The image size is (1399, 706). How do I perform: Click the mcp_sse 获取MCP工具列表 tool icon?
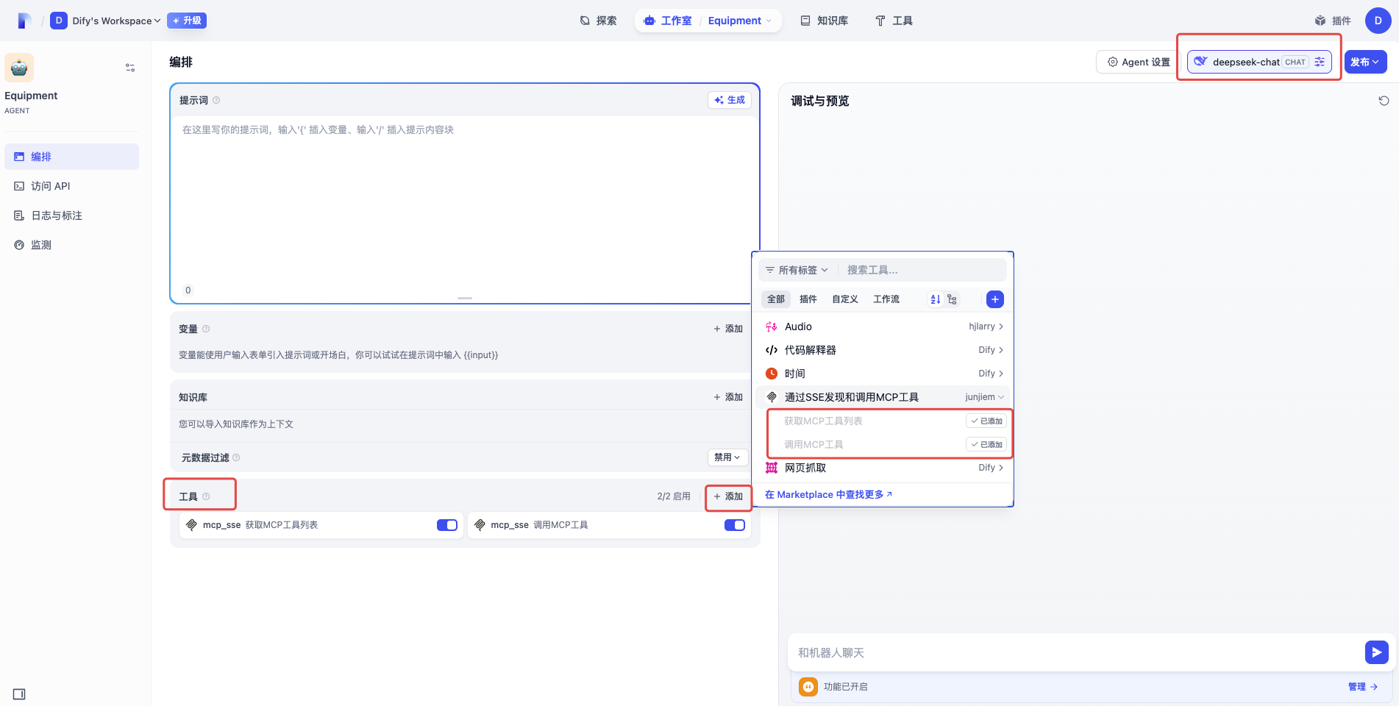pos(192,525)
